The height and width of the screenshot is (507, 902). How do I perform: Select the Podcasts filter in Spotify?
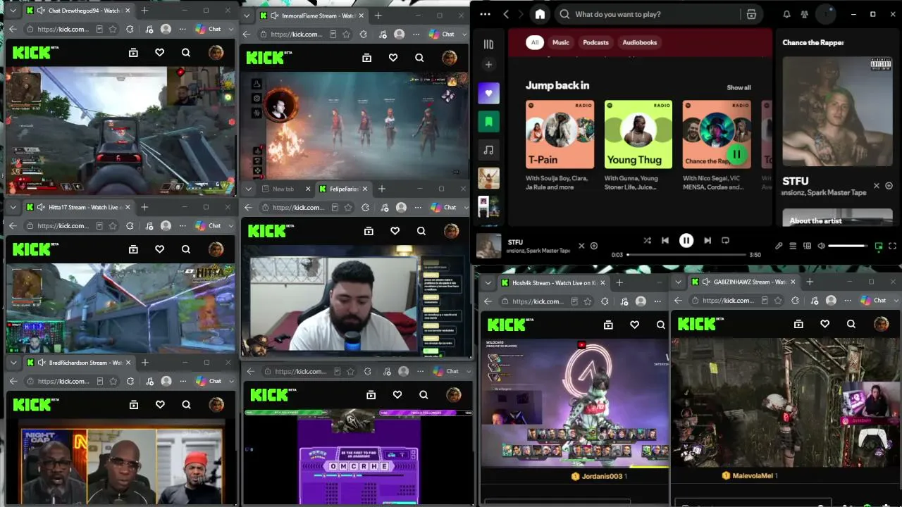tap(595, 42)
